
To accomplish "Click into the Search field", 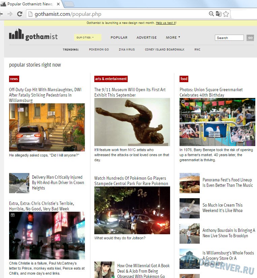I will [229, 38].
